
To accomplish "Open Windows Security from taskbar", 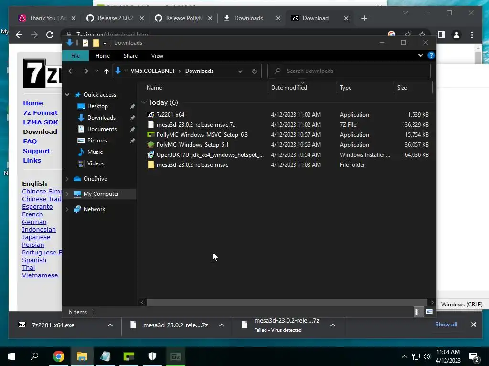I will point(152,356).
